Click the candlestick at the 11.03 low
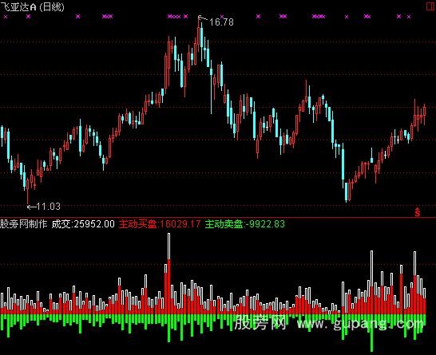The height and width of the screenshot is (355, 436). (27, 191)
